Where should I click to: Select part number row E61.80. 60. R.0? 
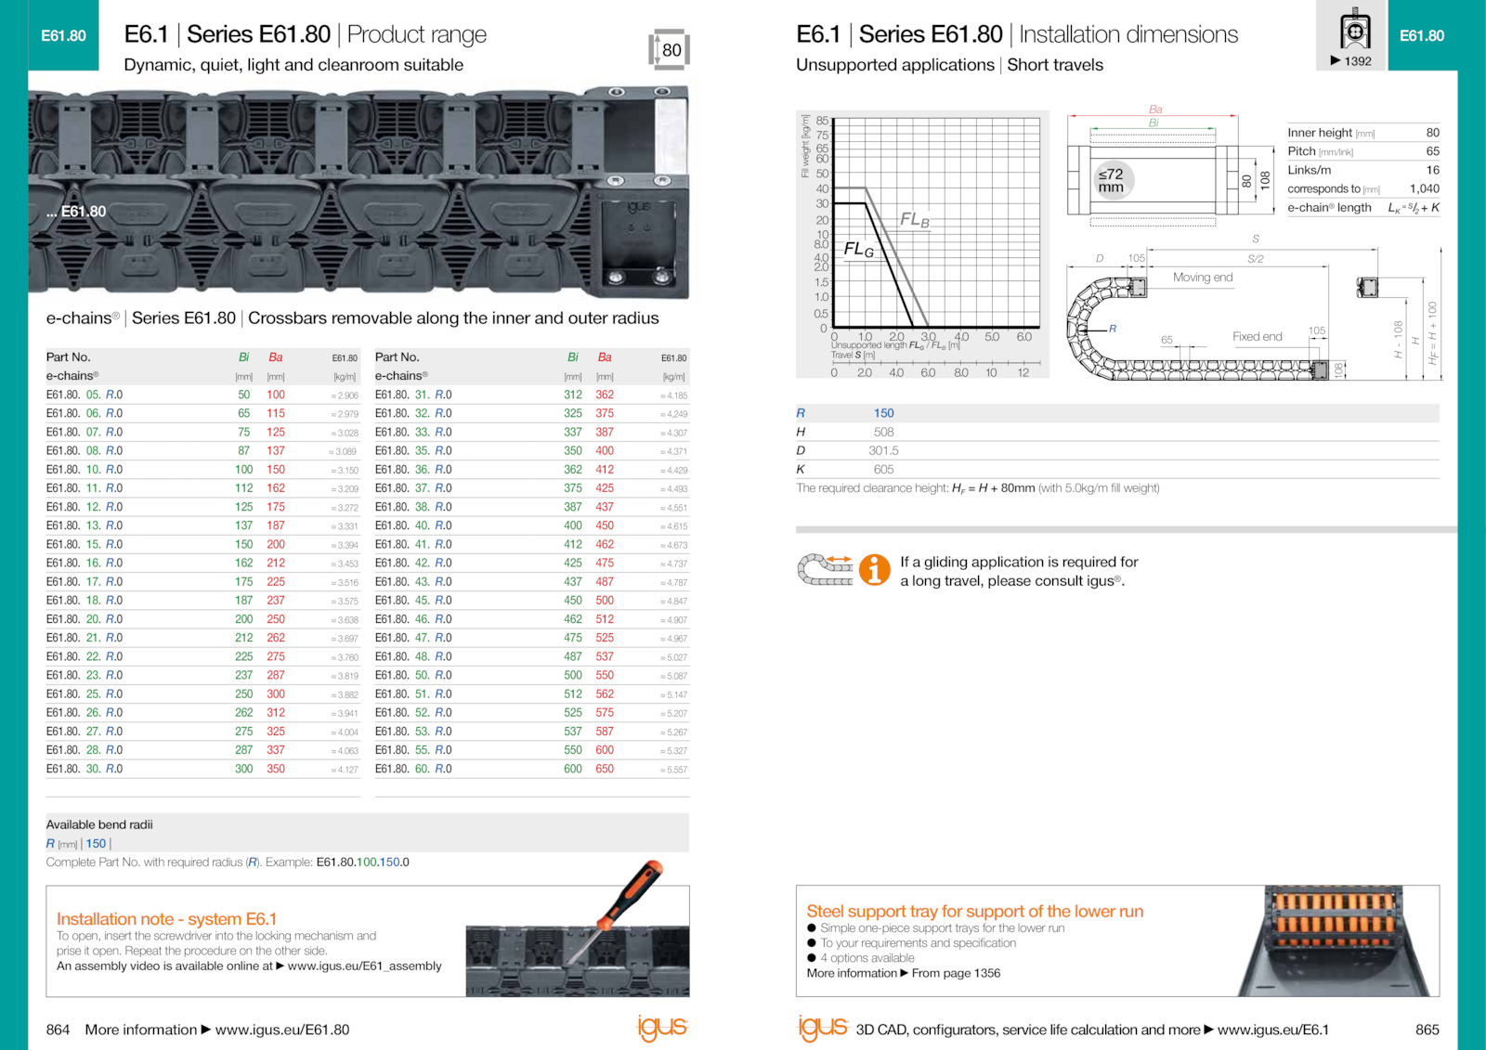tap(532, 769)
